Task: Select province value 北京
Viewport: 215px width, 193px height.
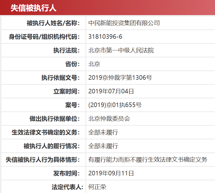Action: tap(94, 64)
